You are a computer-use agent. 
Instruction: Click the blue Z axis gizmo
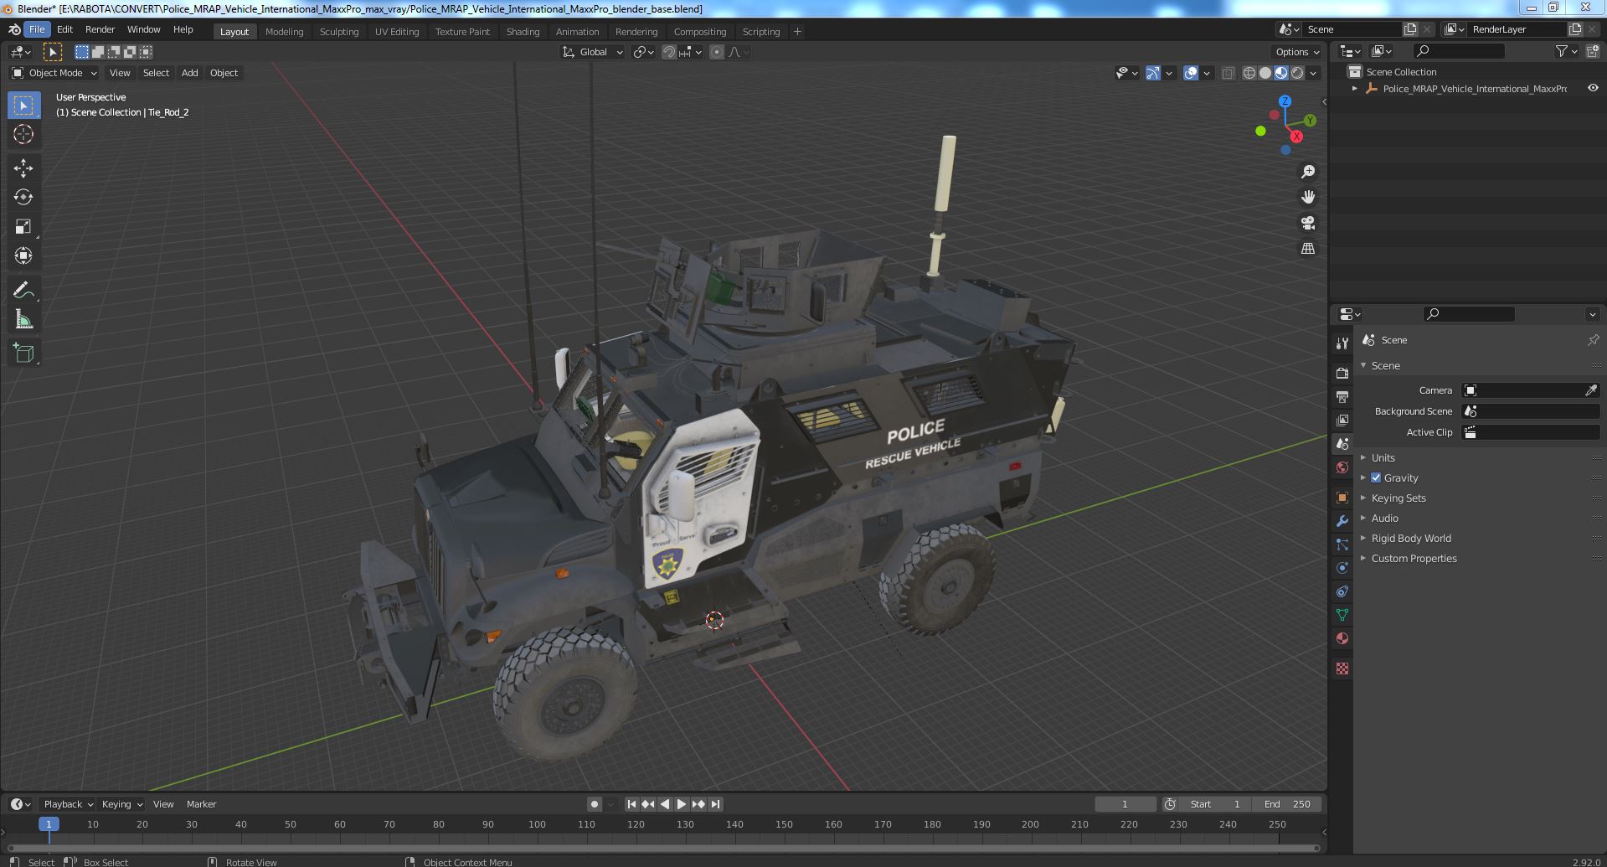[1285, 101]
